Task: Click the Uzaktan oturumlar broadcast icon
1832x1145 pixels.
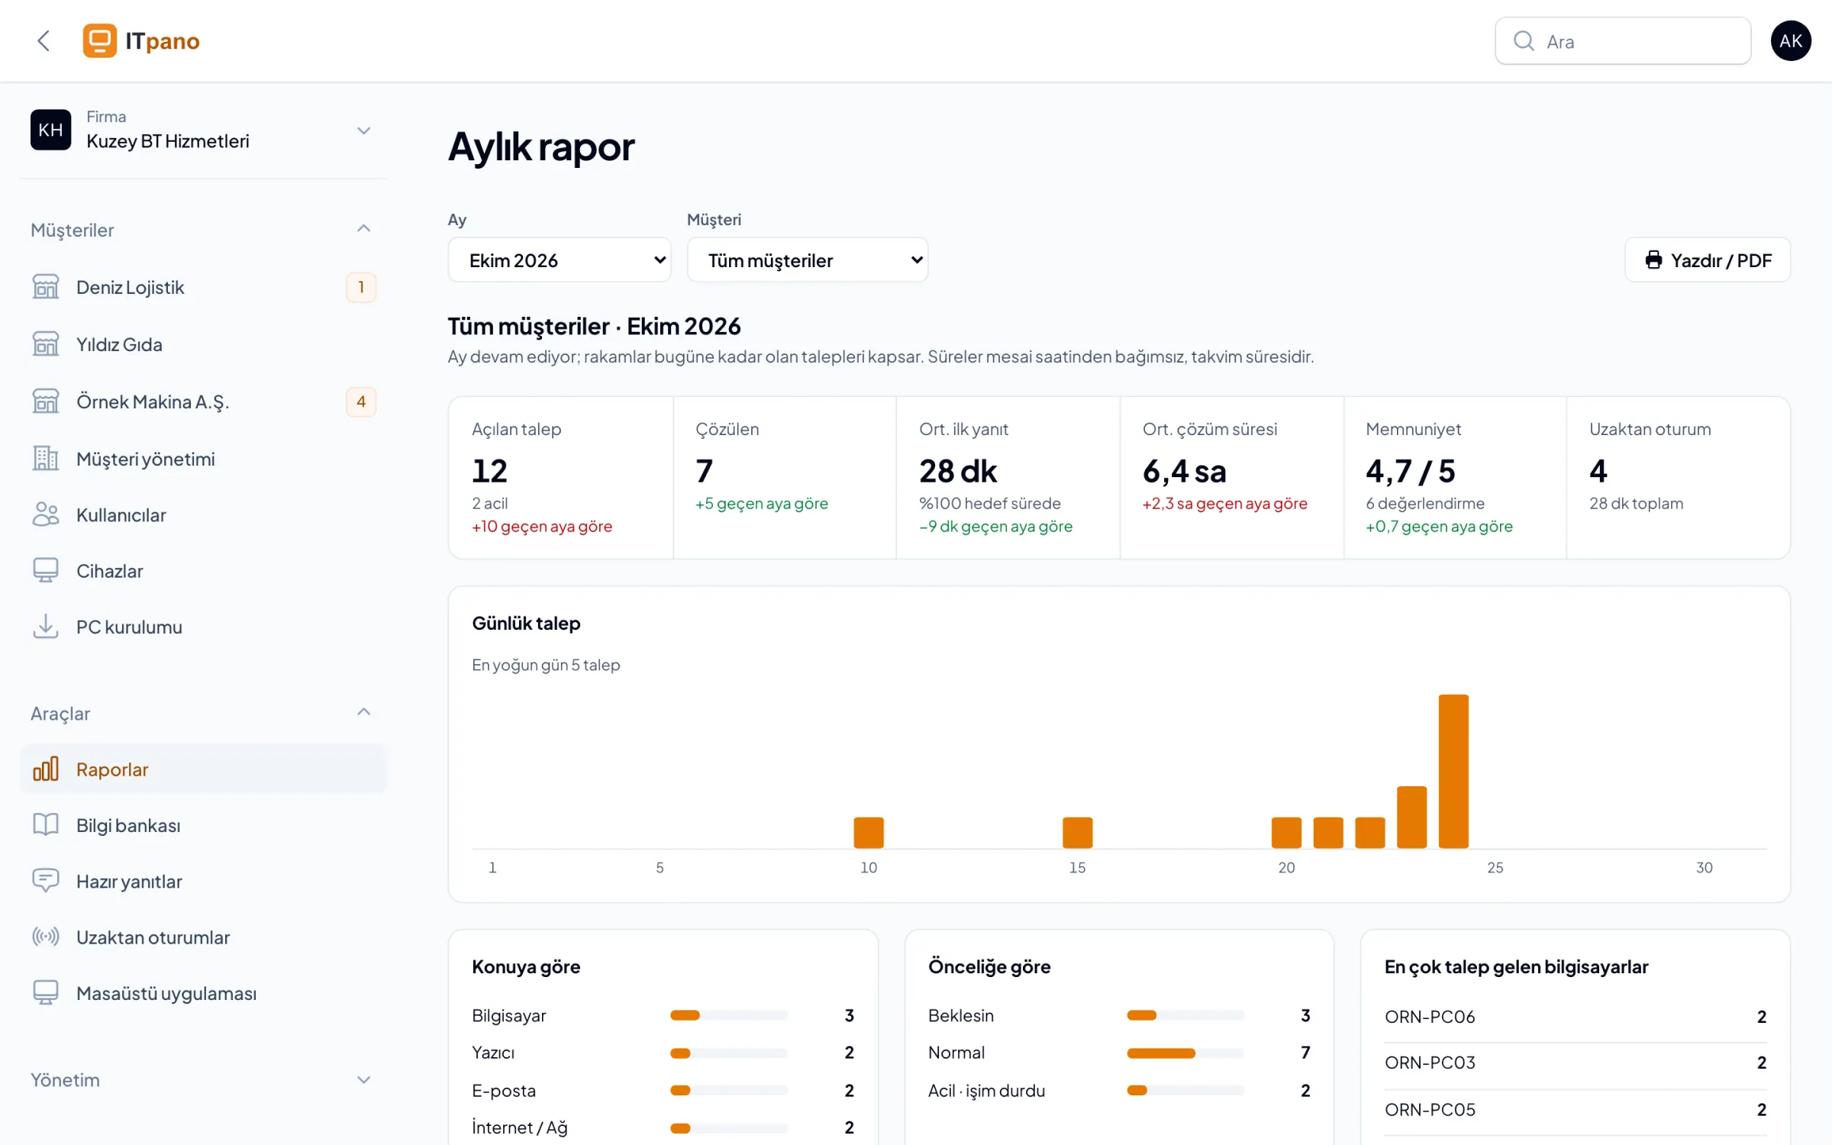Action: click(46, 937)
